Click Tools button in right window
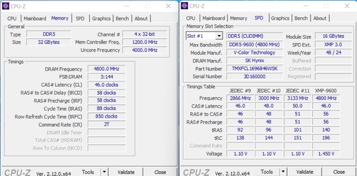The width and height of the screenshot is (357, 176). click(267, 172)
